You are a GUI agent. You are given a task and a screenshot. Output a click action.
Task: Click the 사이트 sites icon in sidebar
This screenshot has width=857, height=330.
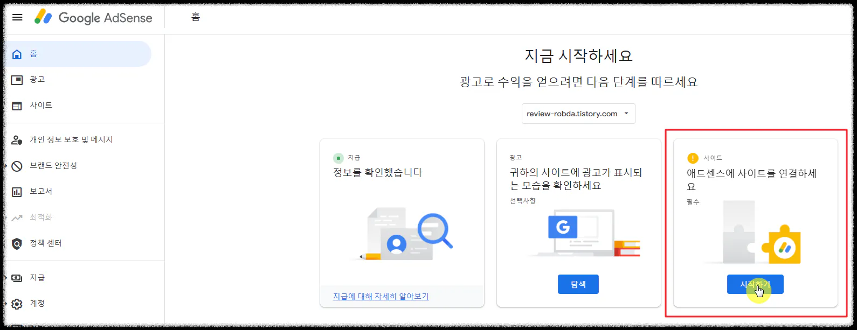pyautogui.click(x=17, y=106)
